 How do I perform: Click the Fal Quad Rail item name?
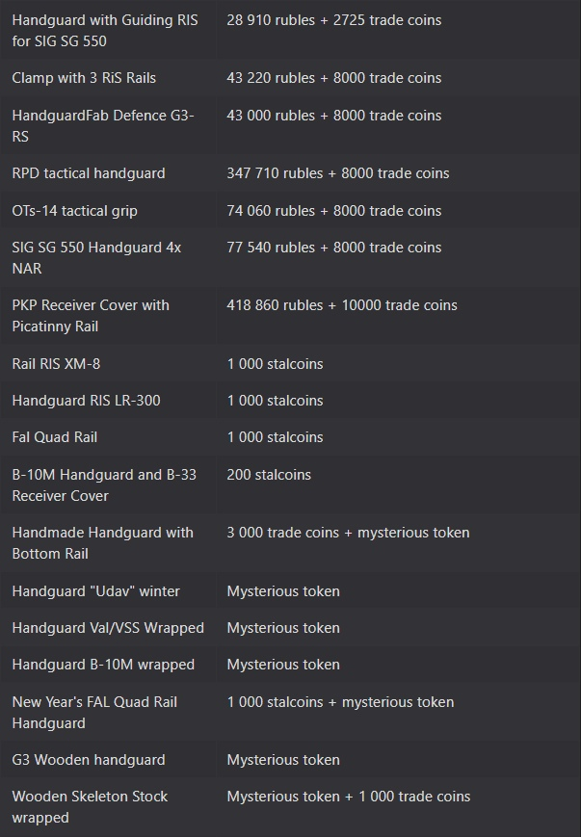(55, 437)
